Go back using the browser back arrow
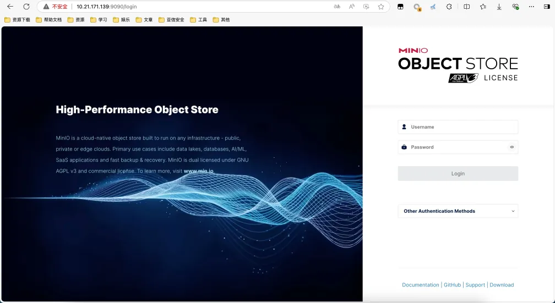The height and width of the screenshot is (303, 555). pyautogui.click(x=10, y=7)
